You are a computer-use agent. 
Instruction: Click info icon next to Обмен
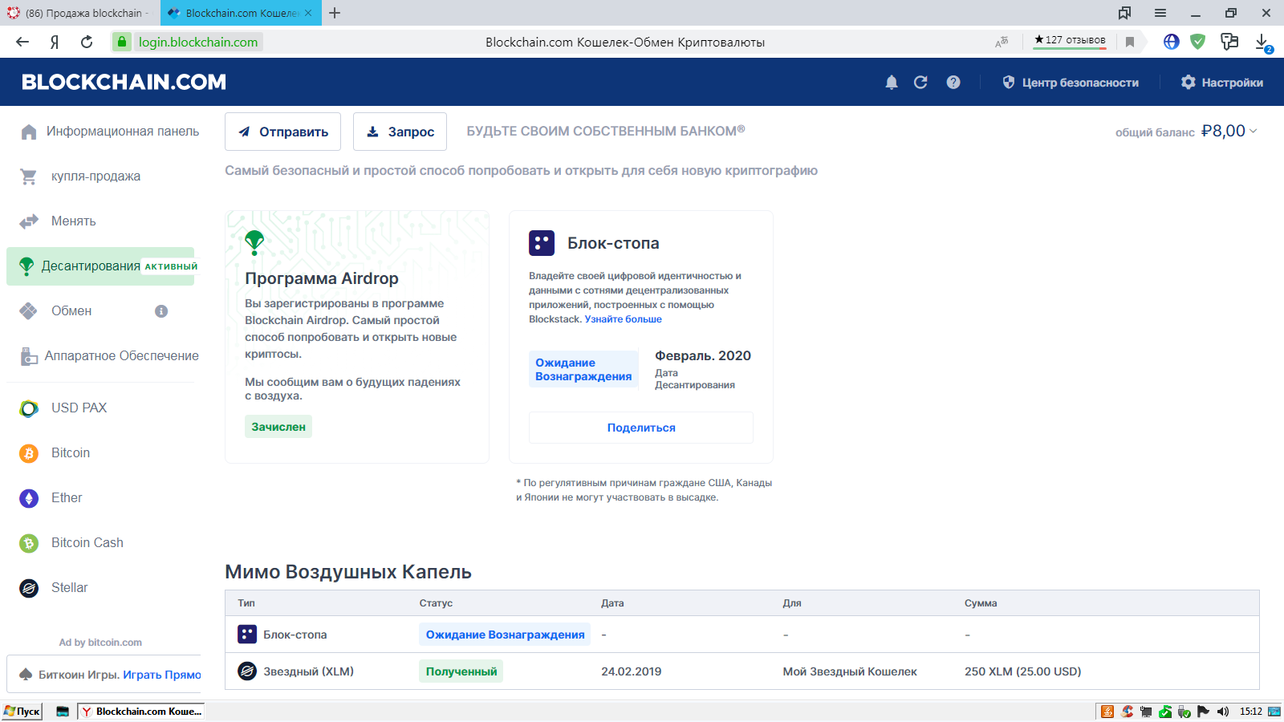pyautogui.click(x=161, y=311)
